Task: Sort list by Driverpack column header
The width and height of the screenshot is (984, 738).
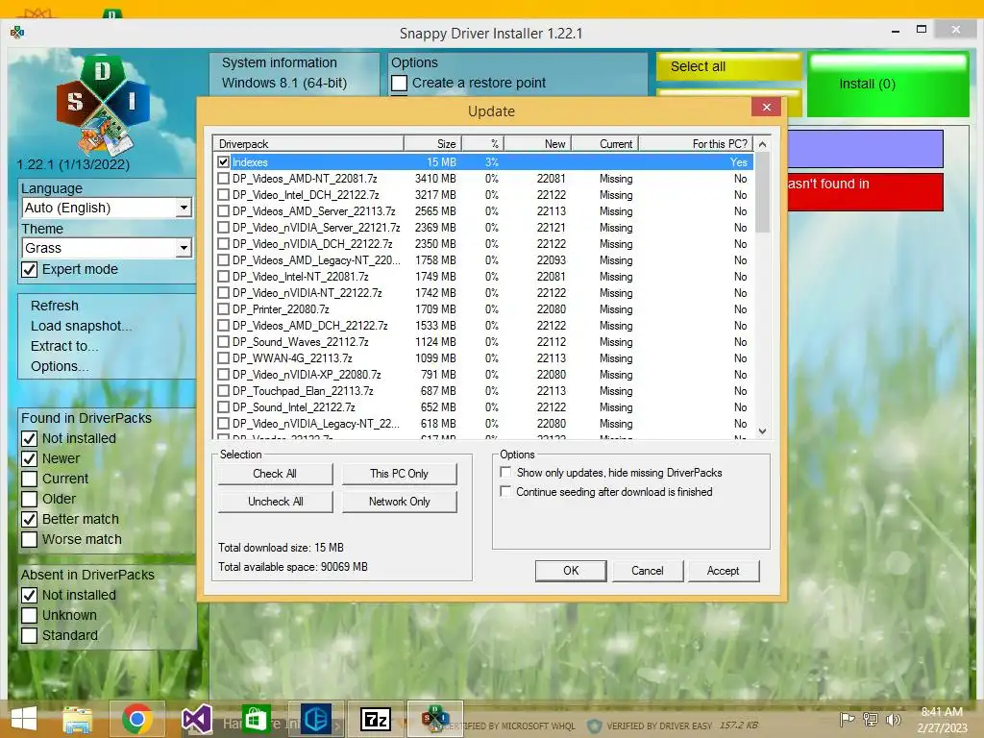Action: [308, 144]
